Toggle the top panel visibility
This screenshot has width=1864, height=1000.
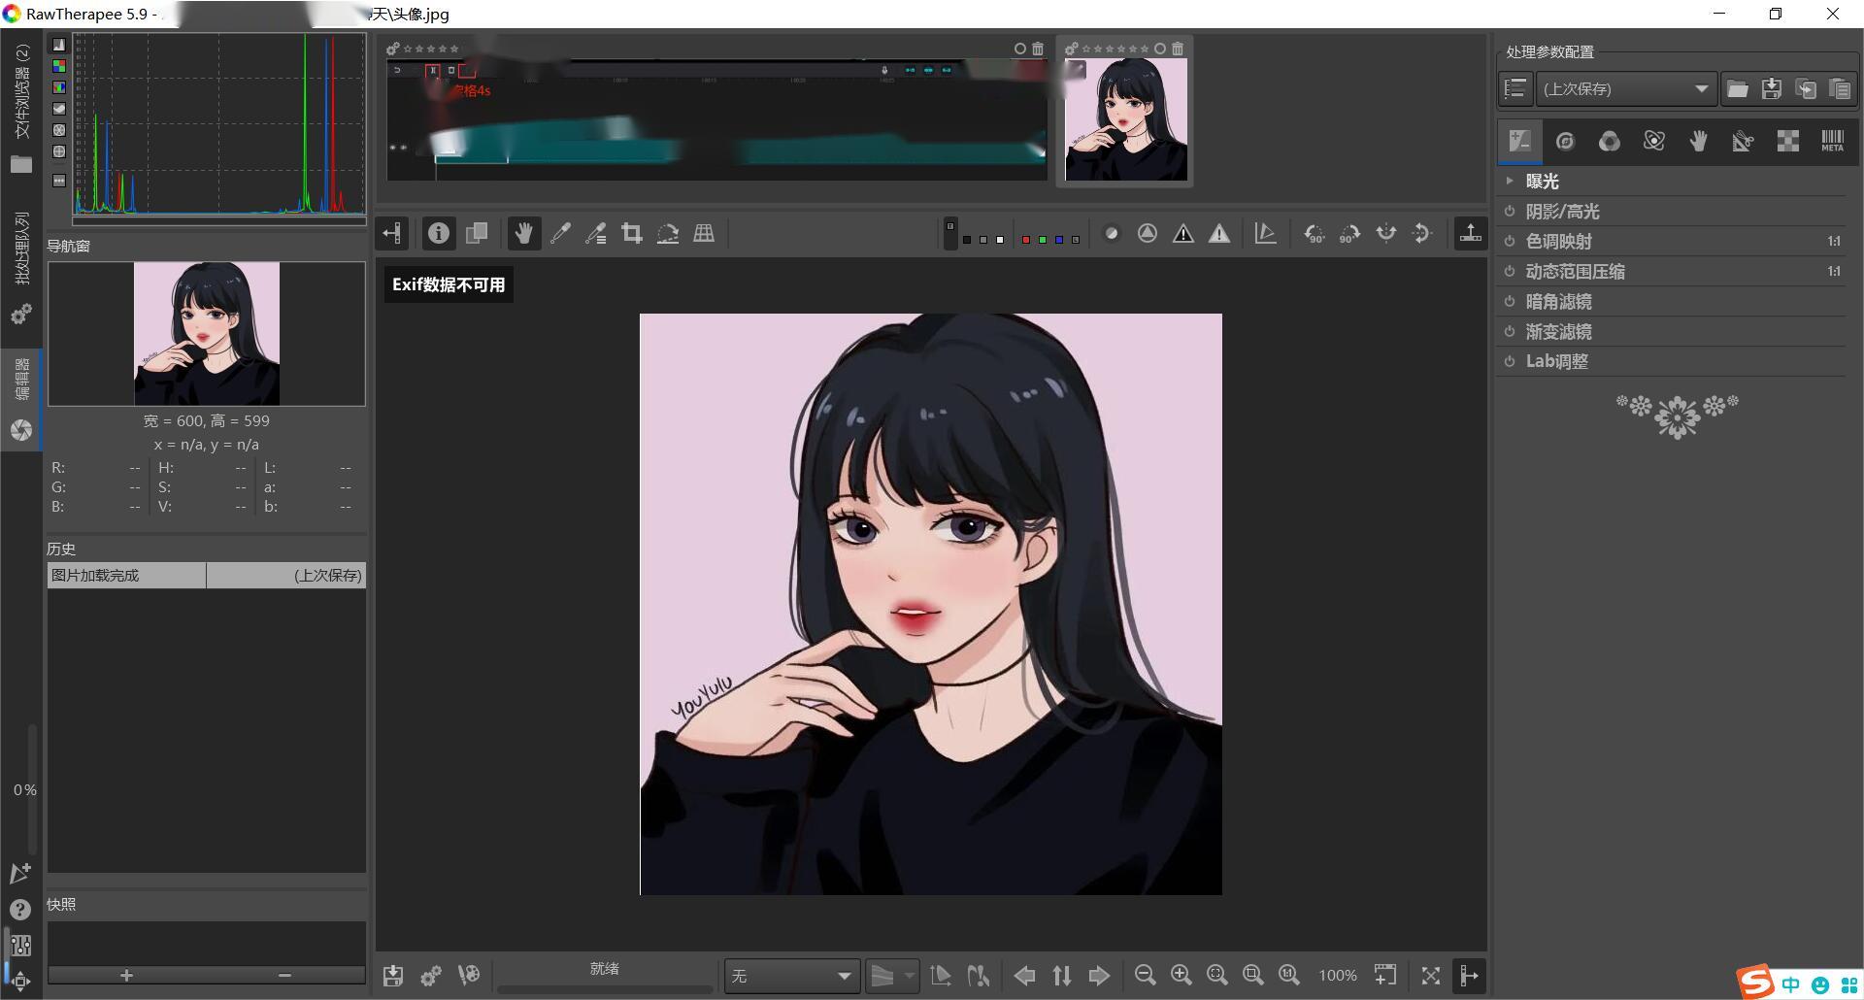(x=1471, y=233)
